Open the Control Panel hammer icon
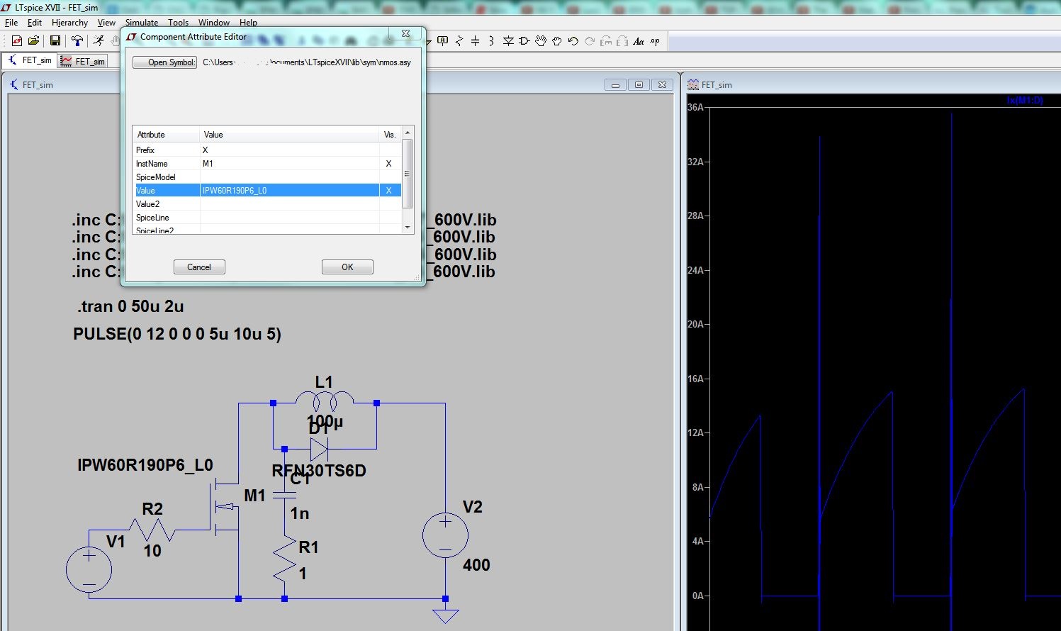Screen dimensions: 1061x631 (x=77, y=41)
